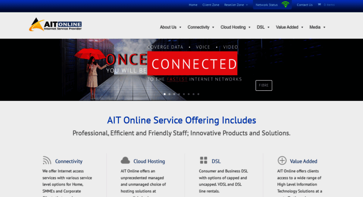Screen dimensions: 363x197
Task: Open the Cloud Hosting service heading
Action: click(149, 161)
